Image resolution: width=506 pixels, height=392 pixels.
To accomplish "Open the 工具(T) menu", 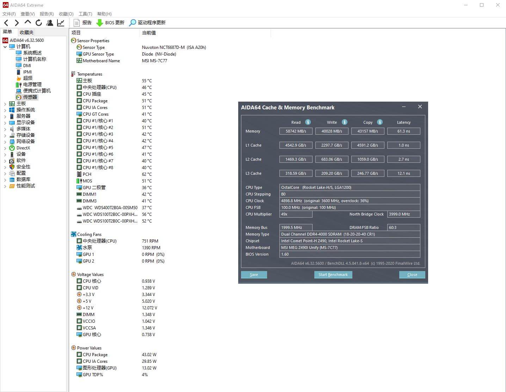I will pos(85,14).
